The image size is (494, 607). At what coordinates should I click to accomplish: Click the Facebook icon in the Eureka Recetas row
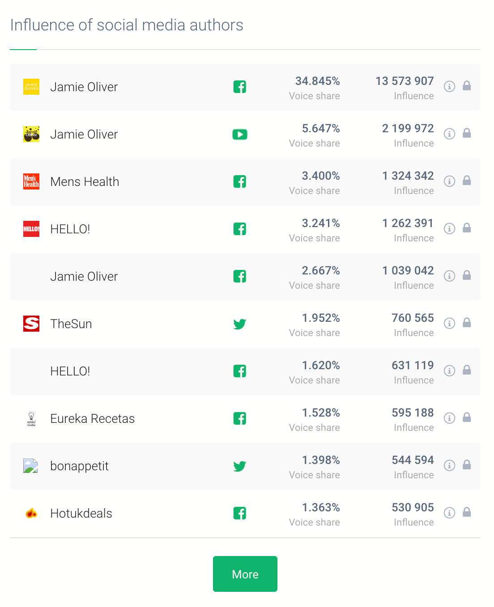[240, 418]
